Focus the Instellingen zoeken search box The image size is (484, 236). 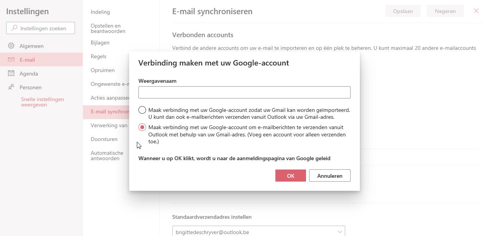[44, 28]
